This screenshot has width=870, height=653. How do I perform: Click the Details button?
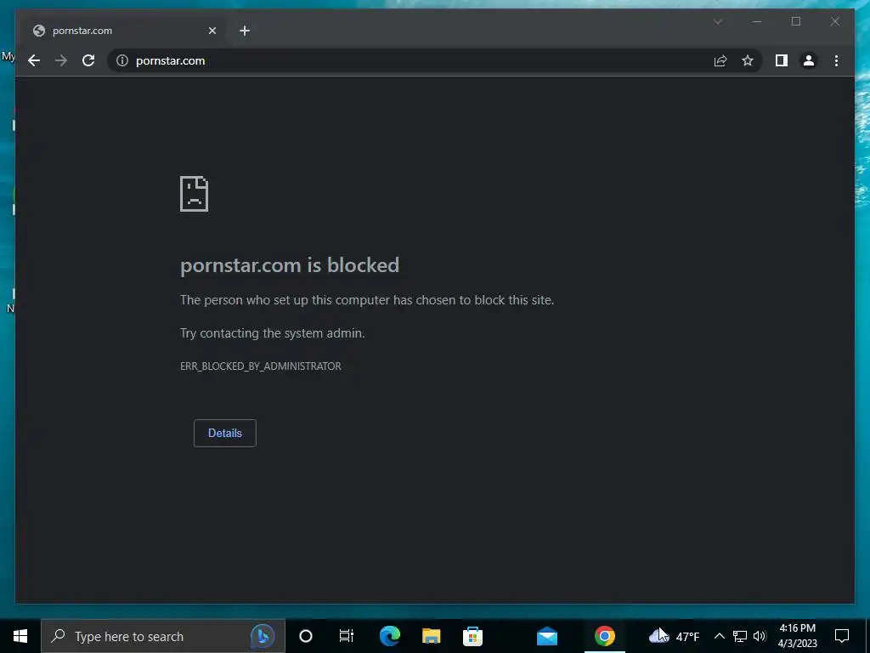pos(224,433)
